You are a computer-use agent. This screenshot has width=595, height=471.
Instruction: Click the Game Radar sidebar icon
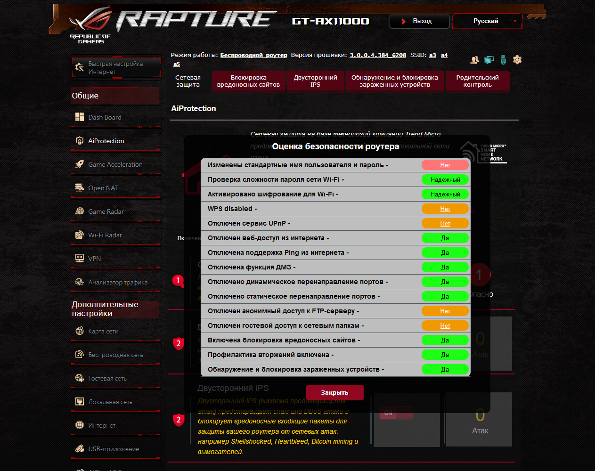pyautogui.click(x=80, y=211)
